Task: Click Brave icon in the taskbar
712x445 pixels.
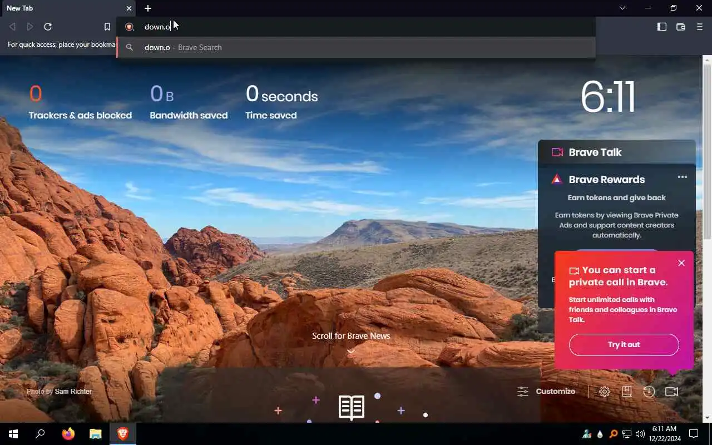Action: click(123, 434)
